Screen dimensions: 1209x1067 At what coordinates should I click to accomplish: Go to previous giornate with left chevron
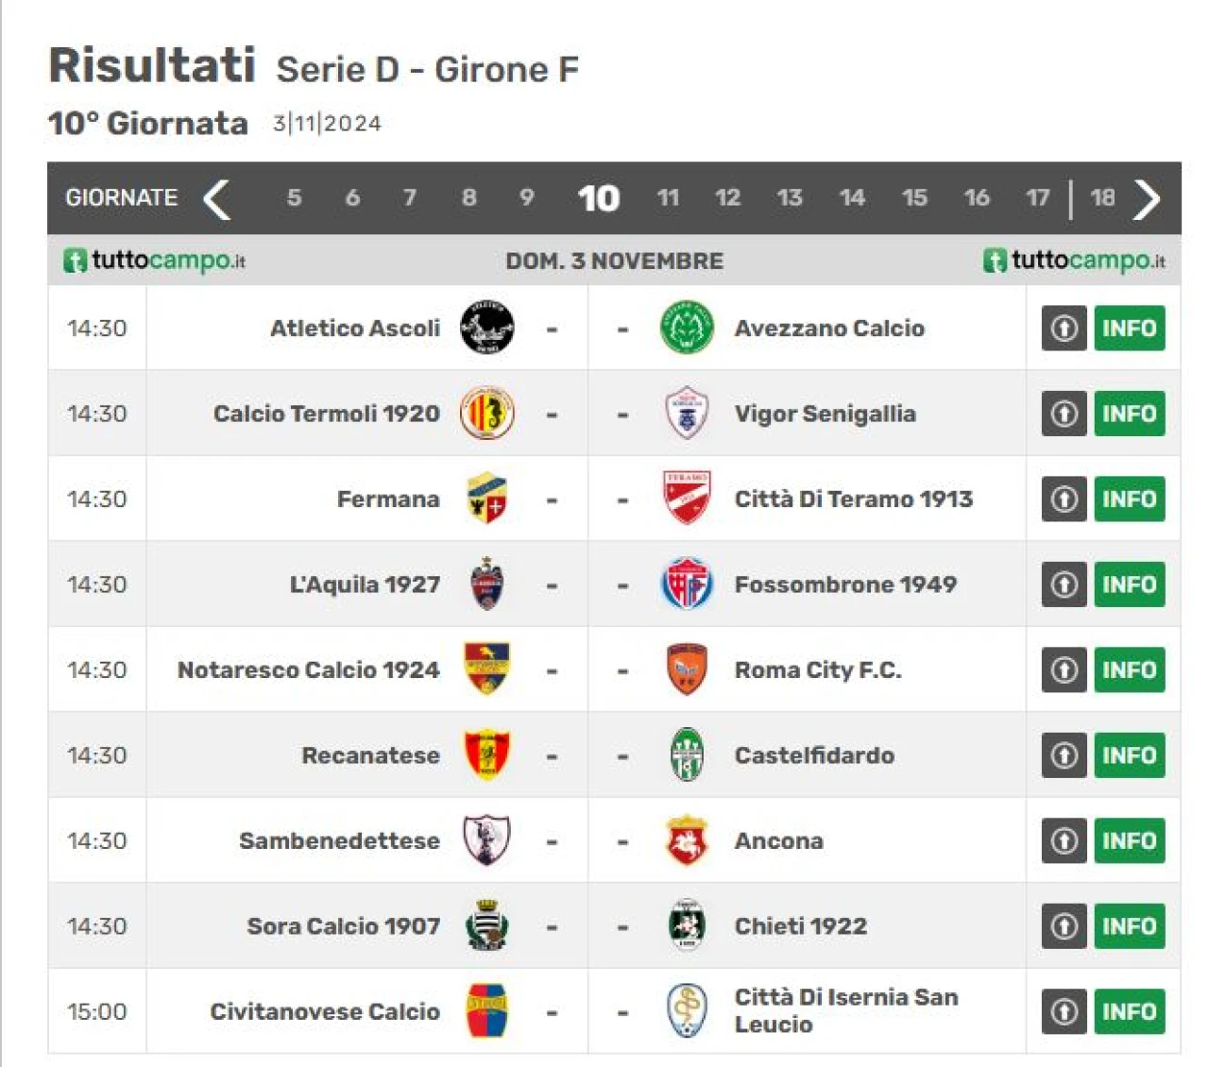217,198
